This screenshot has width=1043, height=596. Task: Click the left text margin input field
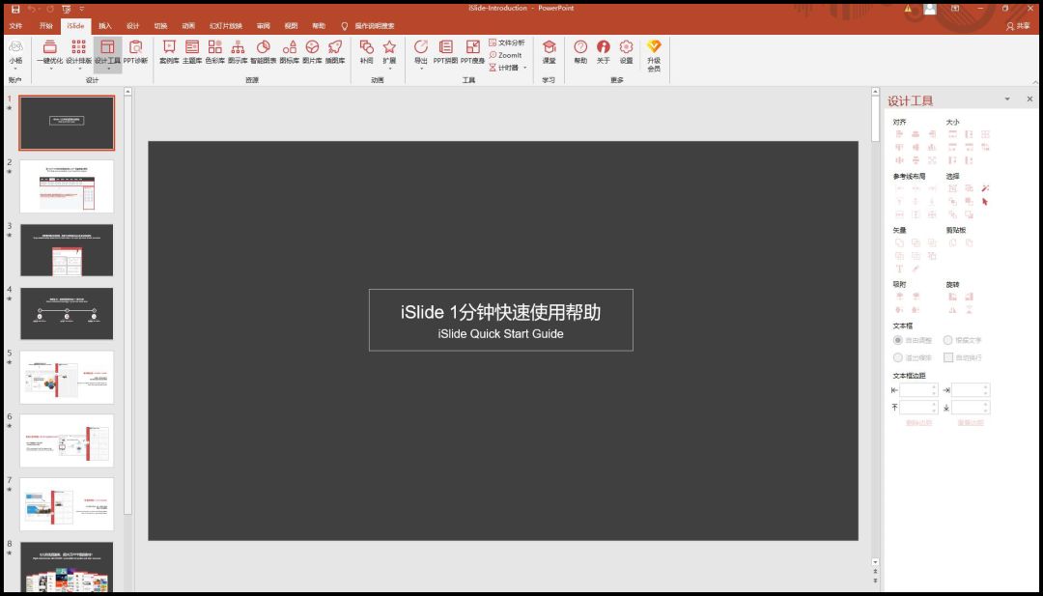pyautogui.click(x=918, y=390)
